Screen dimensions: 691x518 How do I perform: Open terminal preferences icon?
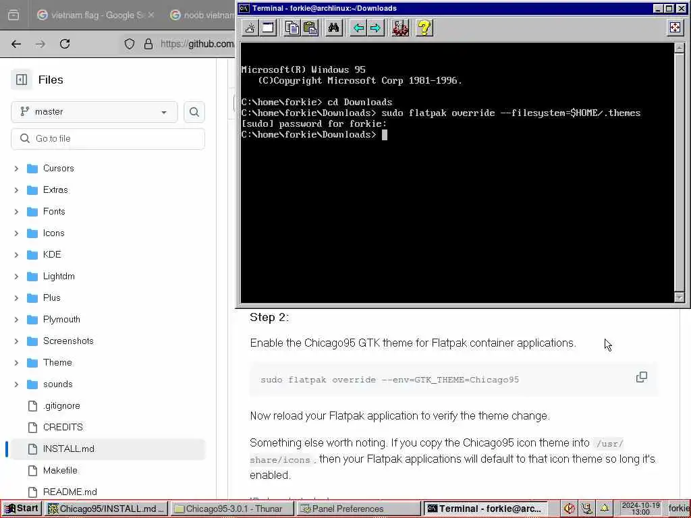coord(400,28)
